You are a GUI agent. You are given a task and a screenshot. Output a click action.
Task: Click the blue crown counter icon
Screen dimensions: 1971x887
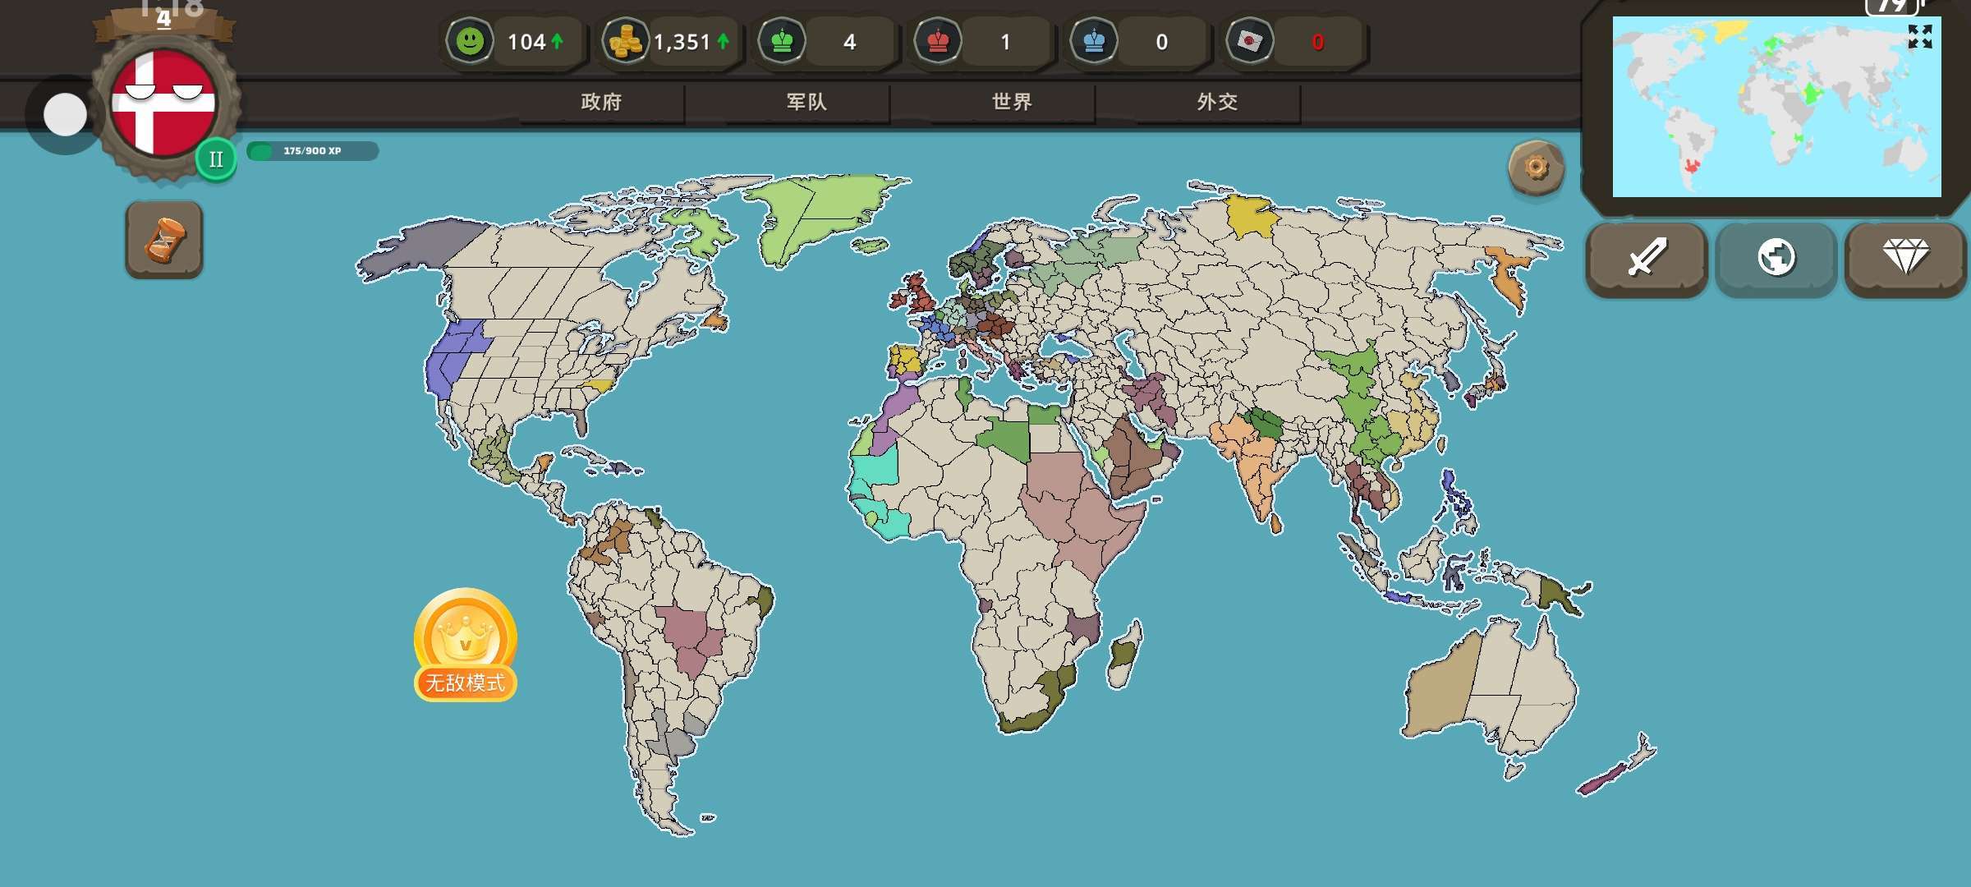point(1094,41)
